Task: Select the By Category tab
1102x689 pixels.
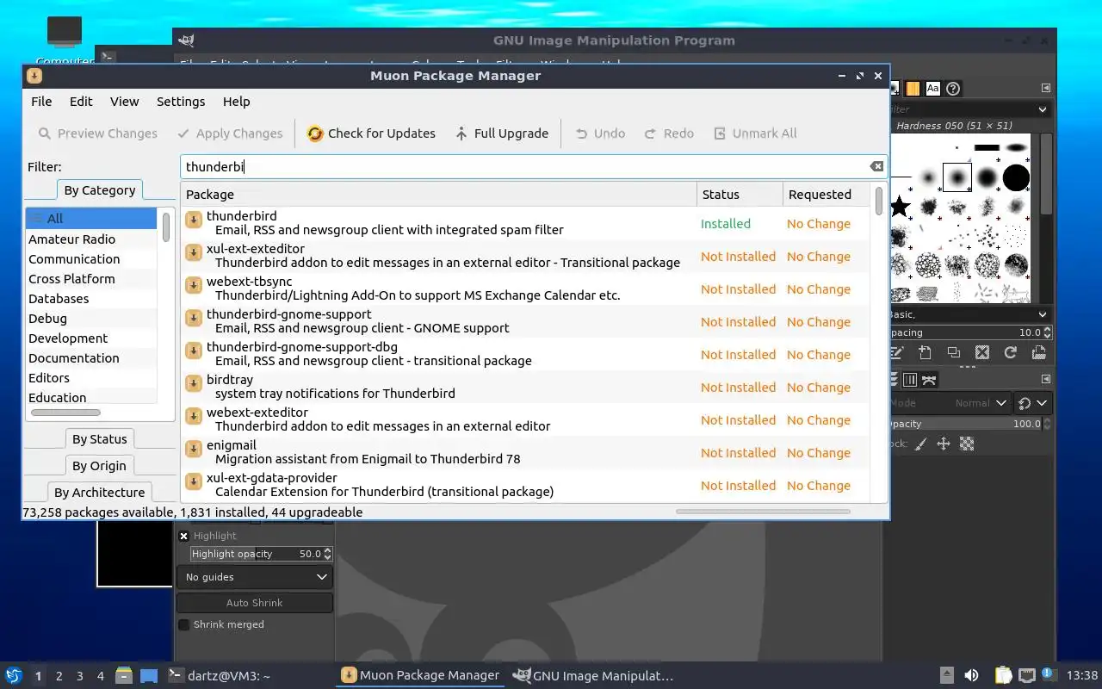Action: [x=99, y=190]
